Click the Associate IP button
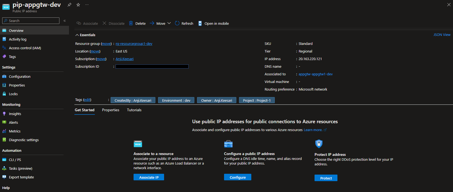The height and width of the screenshot is (192, 453). (149, 177)
